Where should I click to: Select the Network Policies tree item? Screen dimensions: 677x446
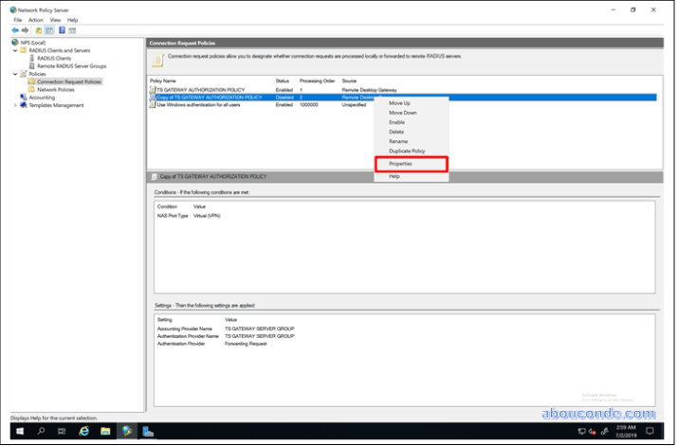(56, 89)
